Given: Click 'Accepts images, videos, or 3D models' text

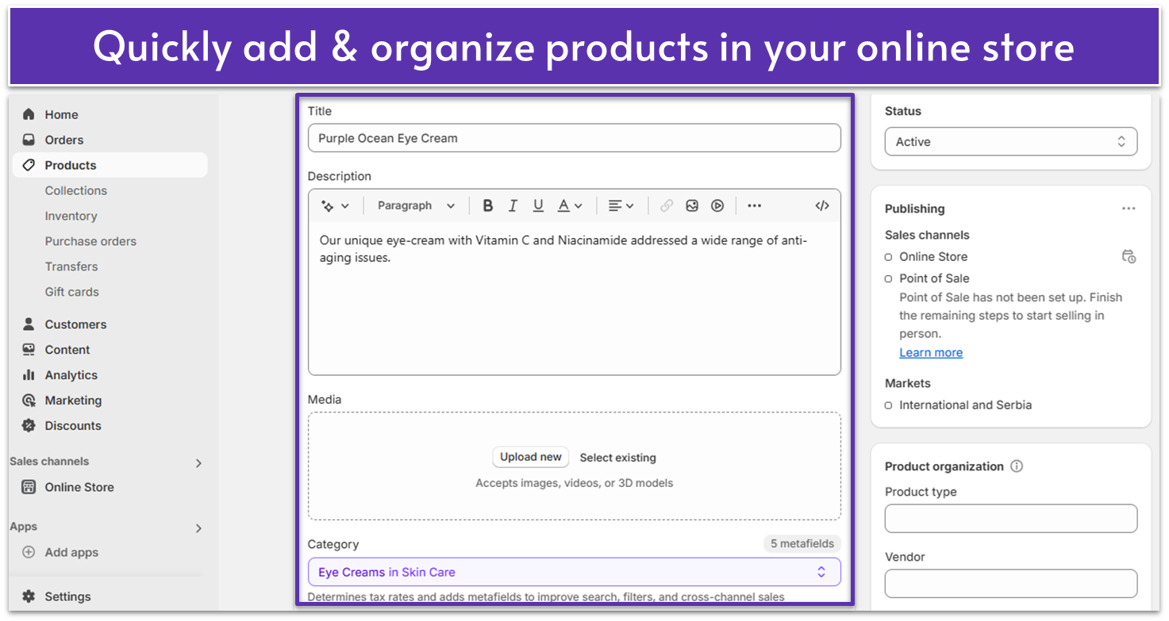Looking at the screenshot, I should 575,483.
